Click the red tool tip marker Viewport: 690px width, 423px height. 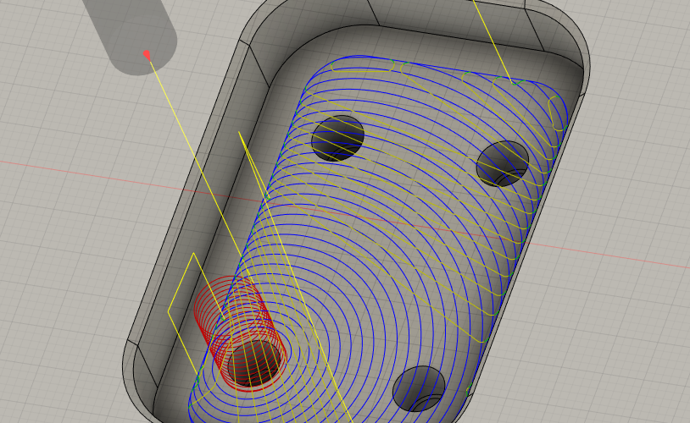click(147, 55)
